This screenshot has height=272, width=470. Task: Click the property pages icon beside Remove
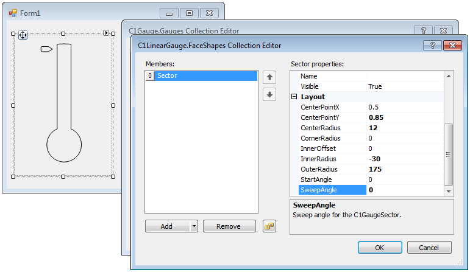pyautogui.click(x=269, y=226)
